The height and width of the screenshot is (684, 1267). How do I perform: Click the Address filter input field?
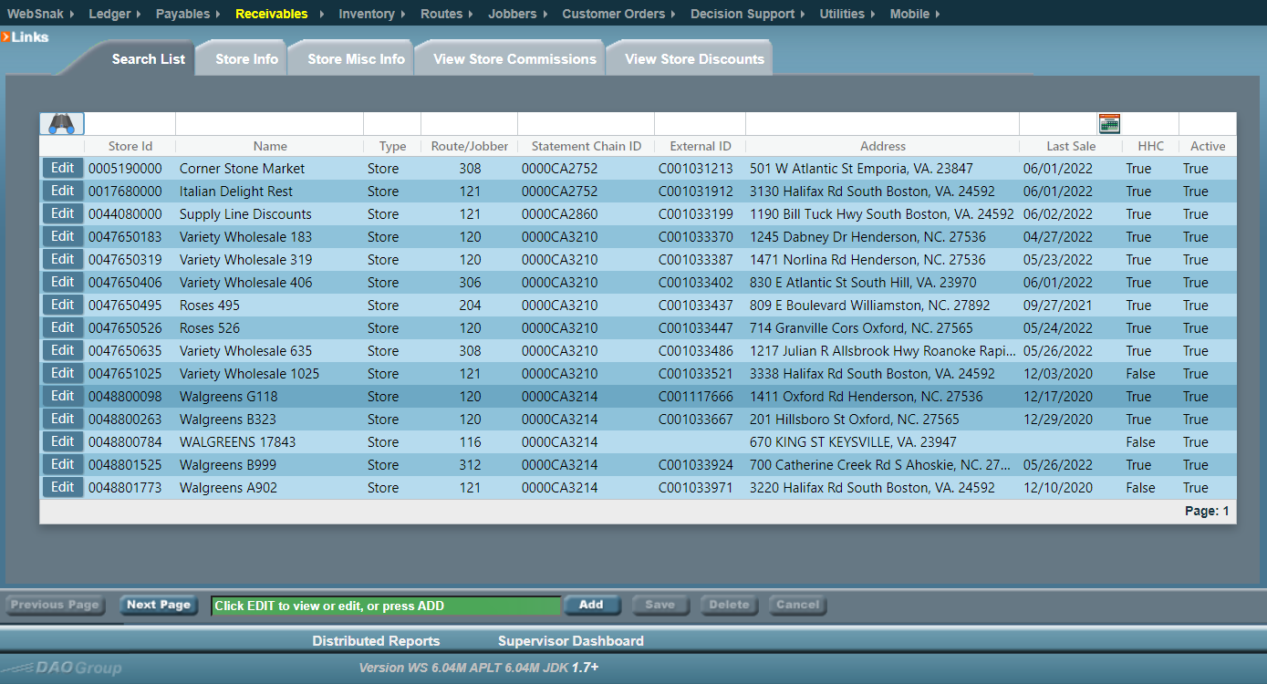click(881, 124)
